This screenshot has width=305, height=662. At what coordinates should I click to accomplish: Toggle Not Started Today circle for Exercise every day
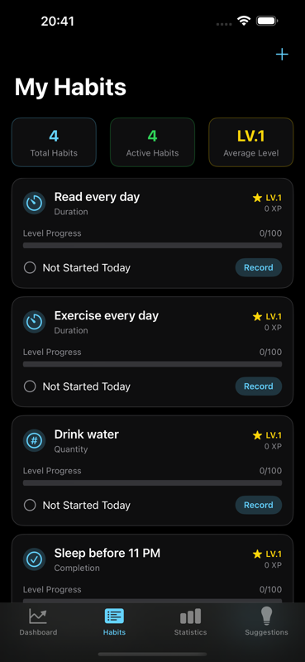click(x=30, y=386)
